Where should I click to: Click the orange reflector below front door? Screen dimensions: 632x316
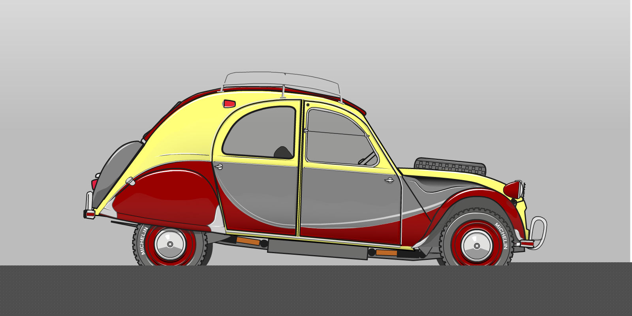pyautogui.click(x=386, y=252)
